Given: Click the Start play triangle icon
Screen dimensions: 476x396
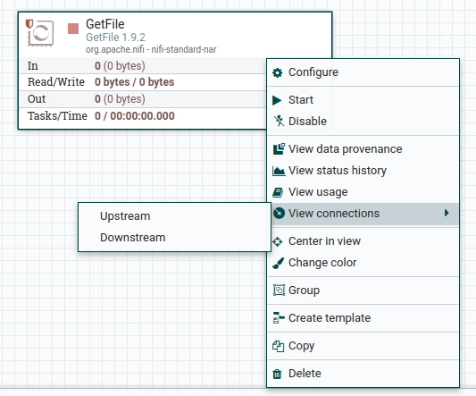Looking at the screenshot, I should coord(277,100).
